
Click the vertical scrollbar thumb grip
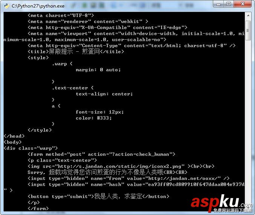[x=248, y=31]
